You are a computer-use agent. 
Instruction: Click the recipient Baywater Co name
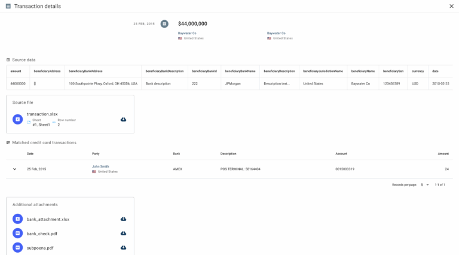276,33
